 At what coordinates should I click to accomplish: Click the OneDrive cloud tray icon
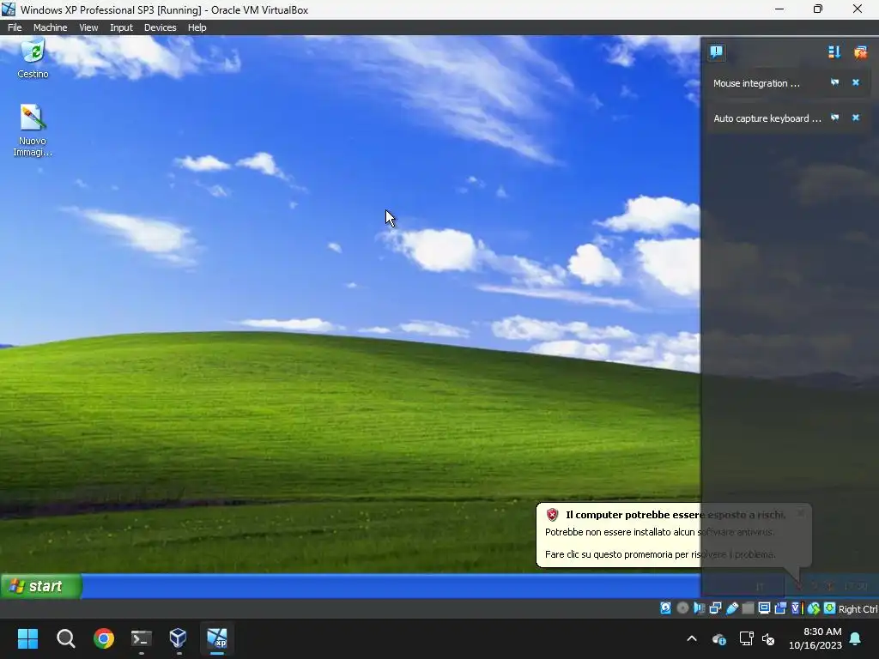(x=718, y=638)
